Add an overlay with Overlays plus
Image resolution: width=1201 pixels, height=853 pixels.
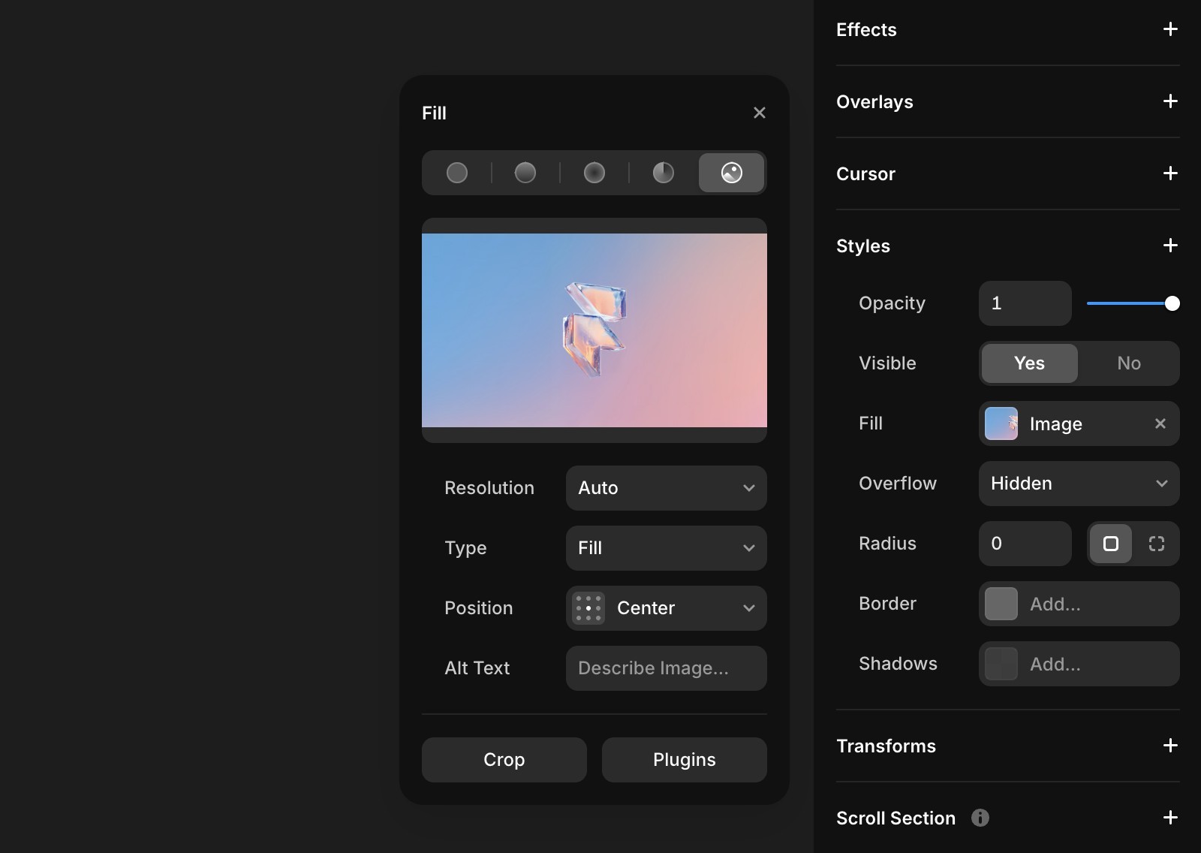point(1170,101)
